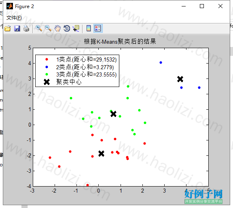The height and width of the screenshot is (208, 233).
Task: Activate the Rotate 3D tool
Action: coord(67,28)
